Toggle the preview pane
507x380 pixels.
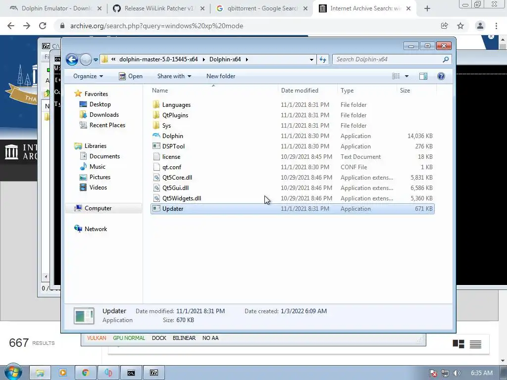pos(423,76)
